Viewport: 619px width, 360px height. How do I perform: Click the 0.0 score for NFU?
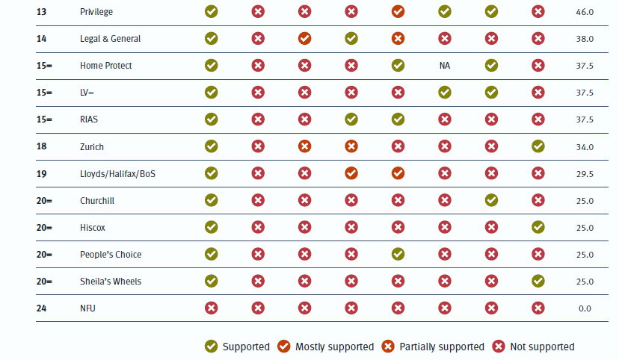[585, 308]
